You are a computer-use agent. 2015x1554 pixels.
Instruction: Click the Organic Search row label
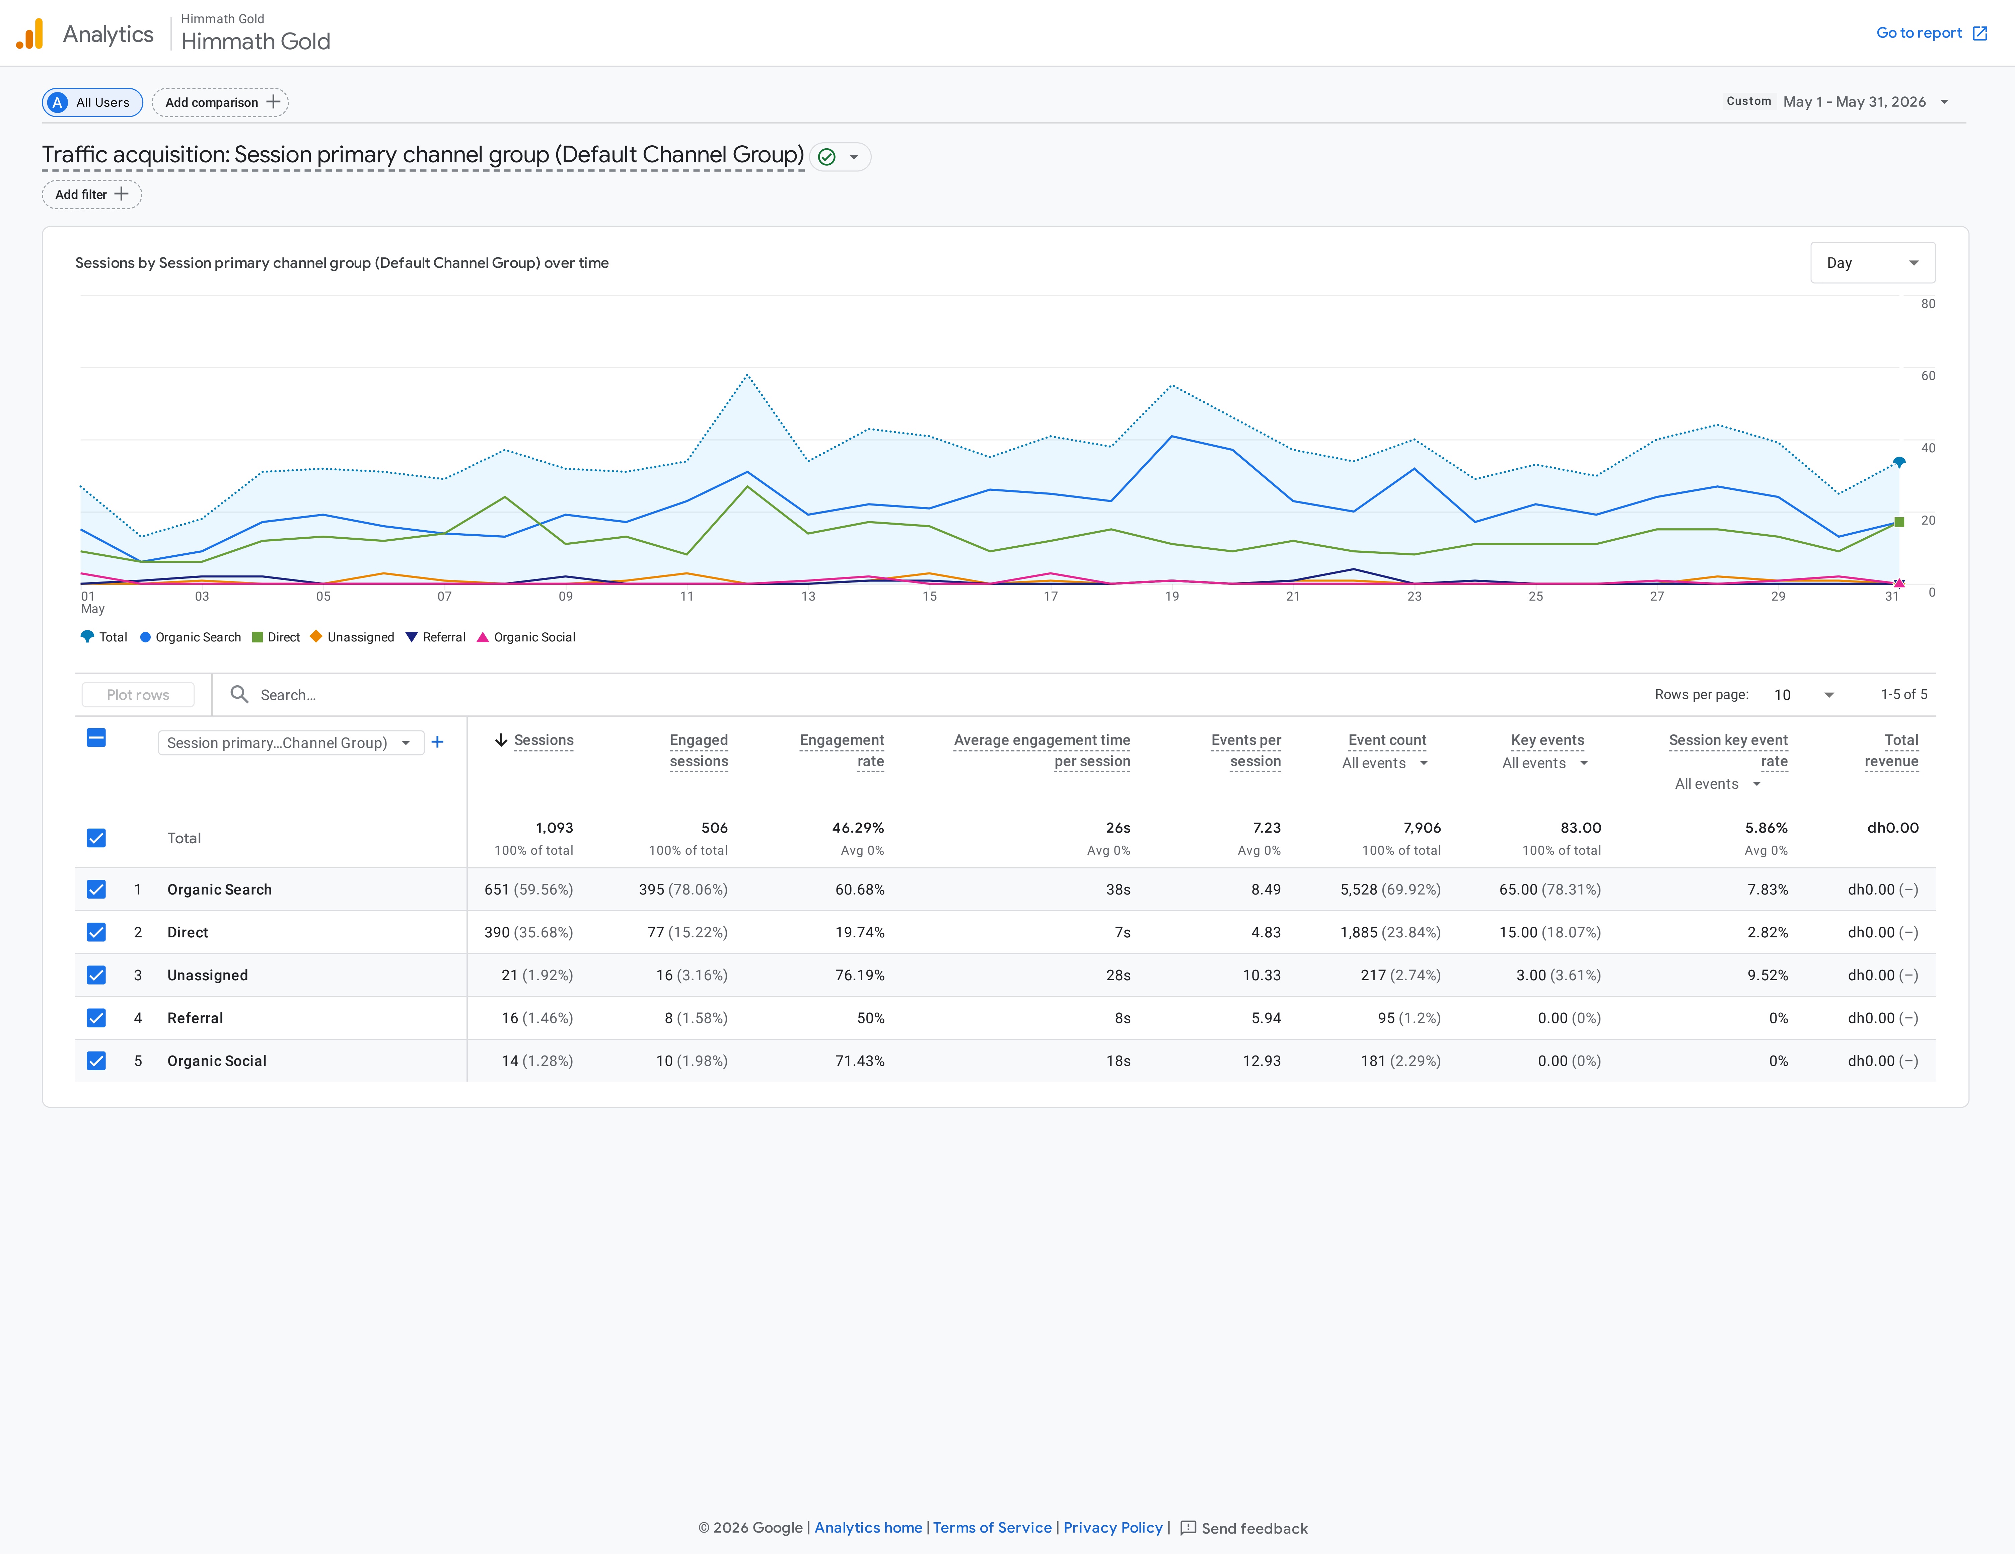pyautogui.click(x=220, y=889)
